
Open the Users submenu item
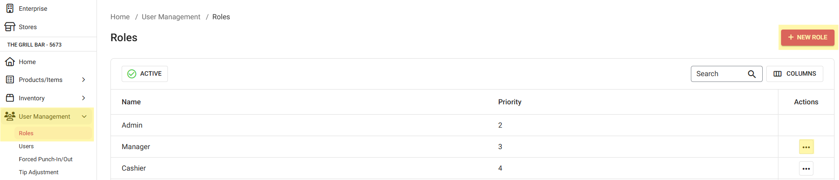tap(26, 146)
